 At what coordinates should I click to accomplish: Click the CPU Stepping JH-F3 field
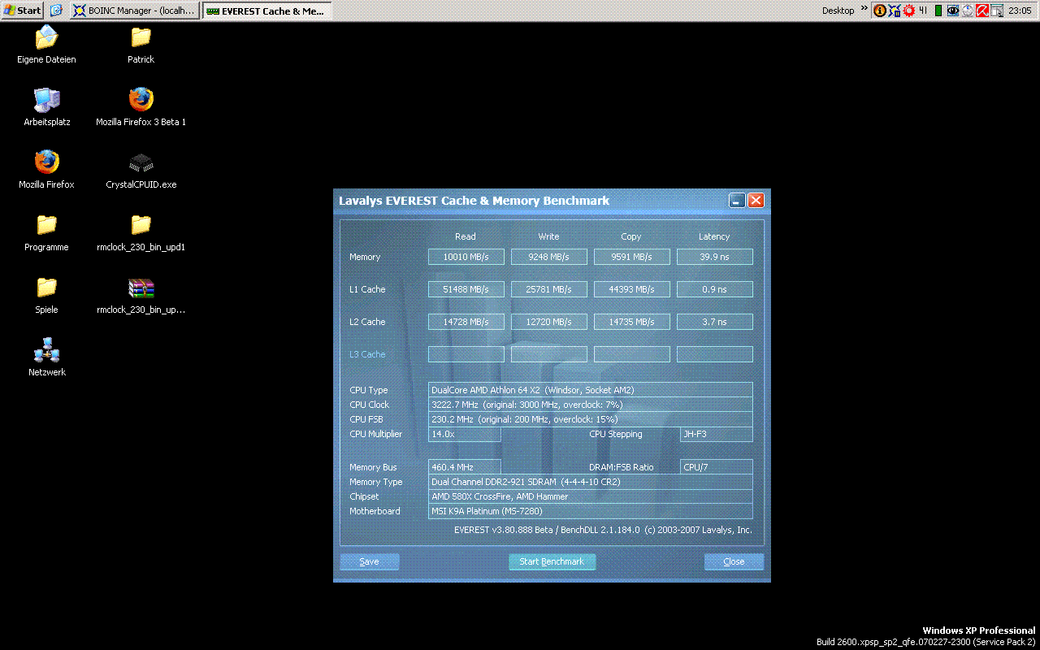tap(716, 434)
